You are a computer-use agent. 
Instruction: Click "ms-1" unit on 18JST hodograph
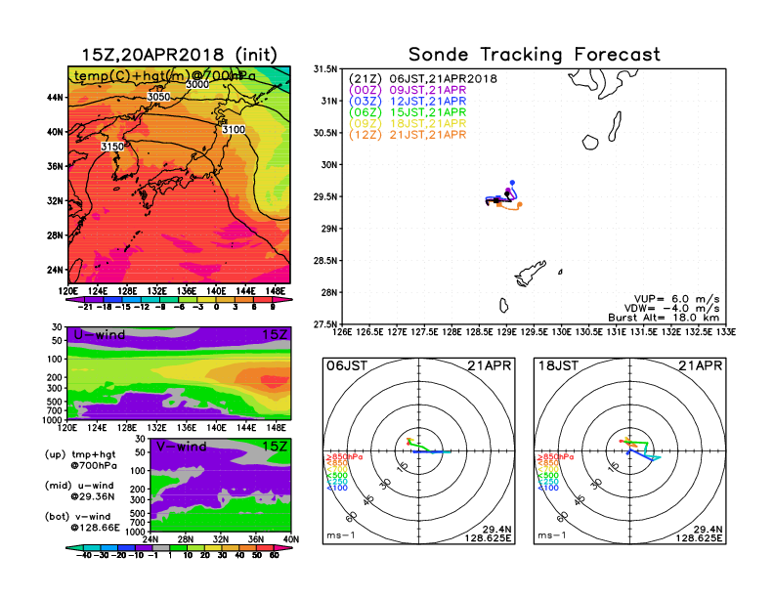[552, 535]
